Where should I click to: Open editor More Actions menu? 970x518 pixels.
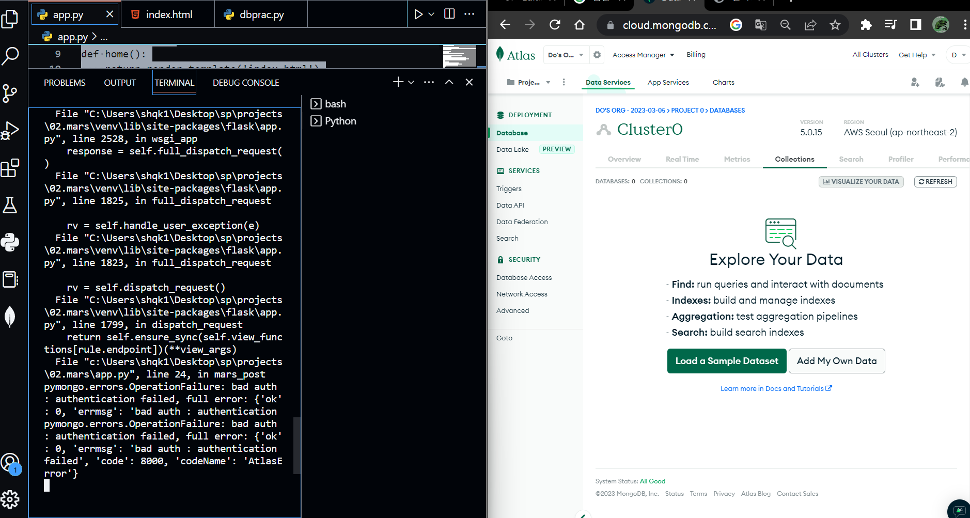pyautogui.click(x=469, y=14)
